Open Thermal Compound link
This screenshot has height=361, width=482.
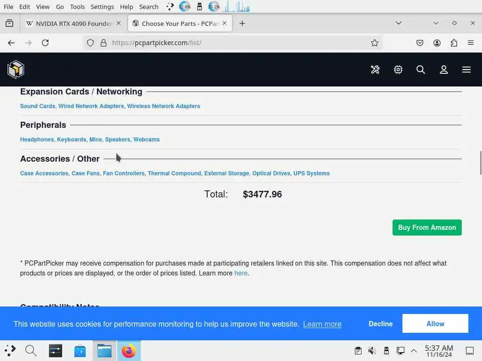[x=174, y=173]
